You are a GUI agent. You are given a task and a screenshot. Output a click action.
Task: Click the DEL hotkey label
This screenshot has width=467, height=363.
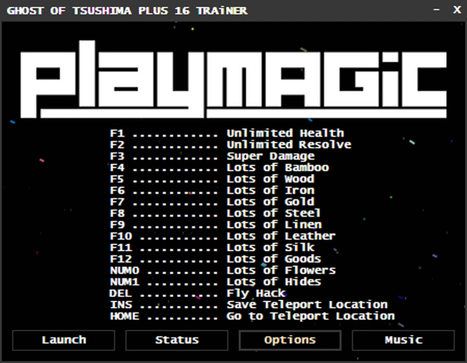tap(120, 293)
